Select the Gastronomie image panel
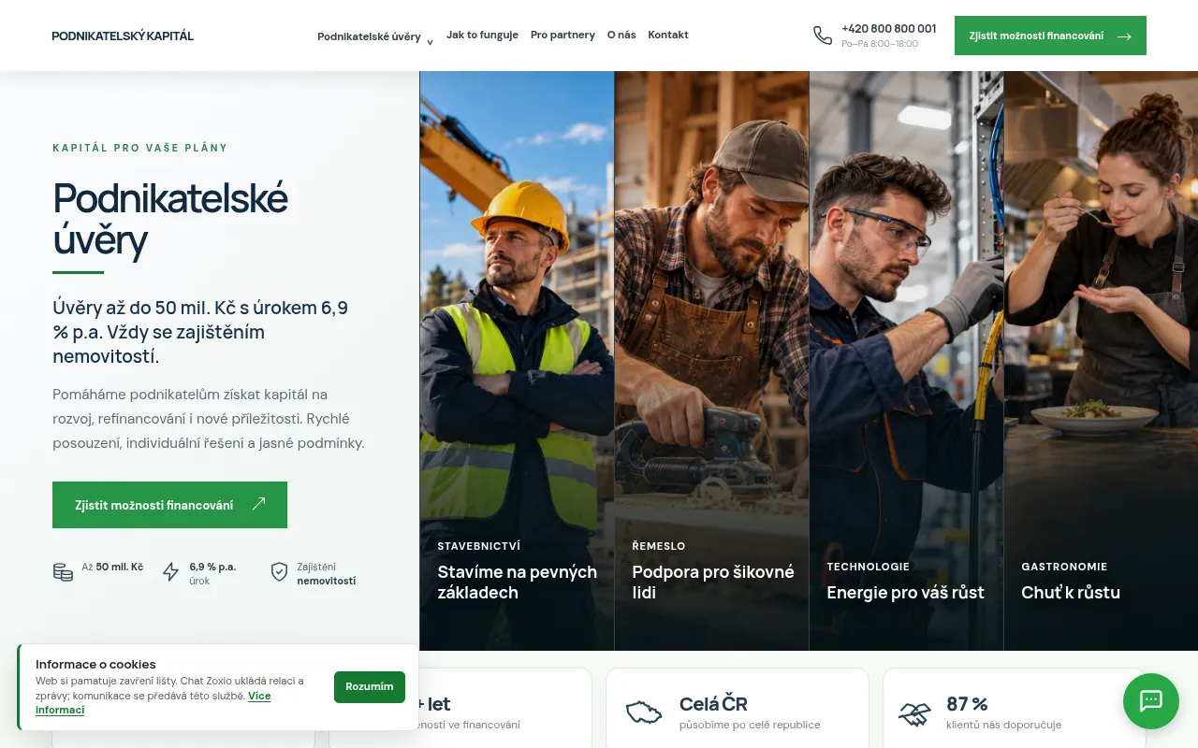1198x748 pixels. (1101, 361)
